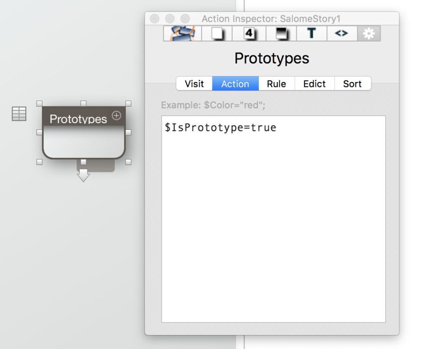Open the Rule tab
424x349 pixels.
(x=276, y=84)
